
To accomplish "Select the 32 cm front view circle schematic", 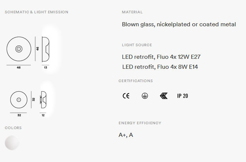I will (x=19, y=99).
